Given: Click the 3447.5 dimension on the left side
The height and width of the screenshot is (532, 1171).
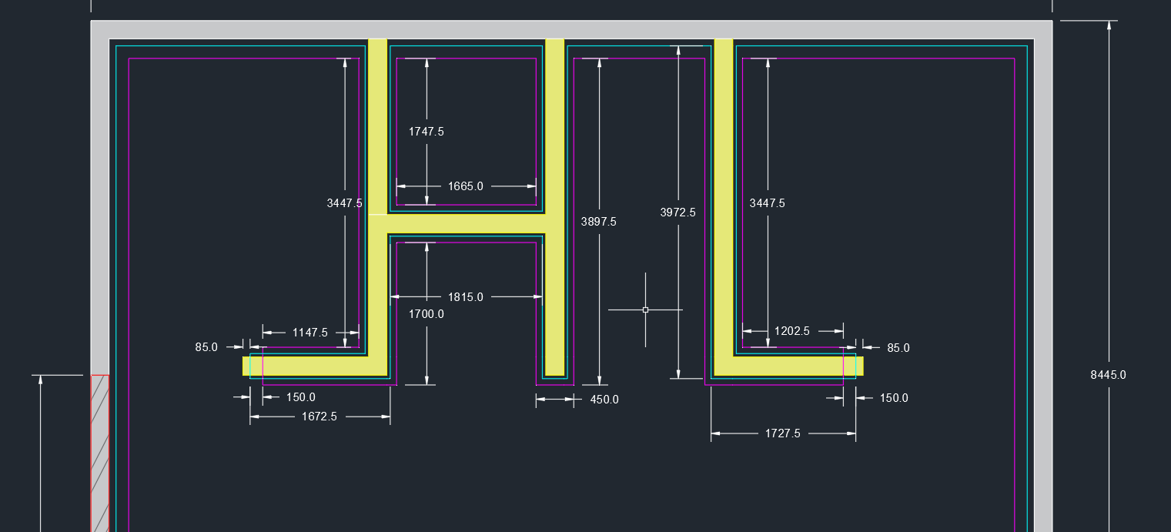Looking at the screenshot, I should [x=344, y=202].
